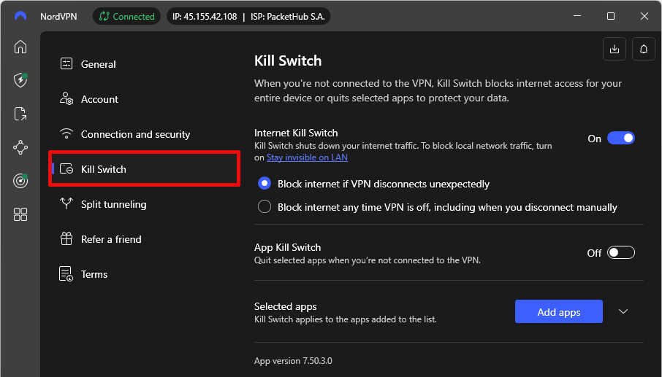The width and height of the screenshot is (662, 377).
Task: Enable the App Kill Switch toggle
Action: 620,252
